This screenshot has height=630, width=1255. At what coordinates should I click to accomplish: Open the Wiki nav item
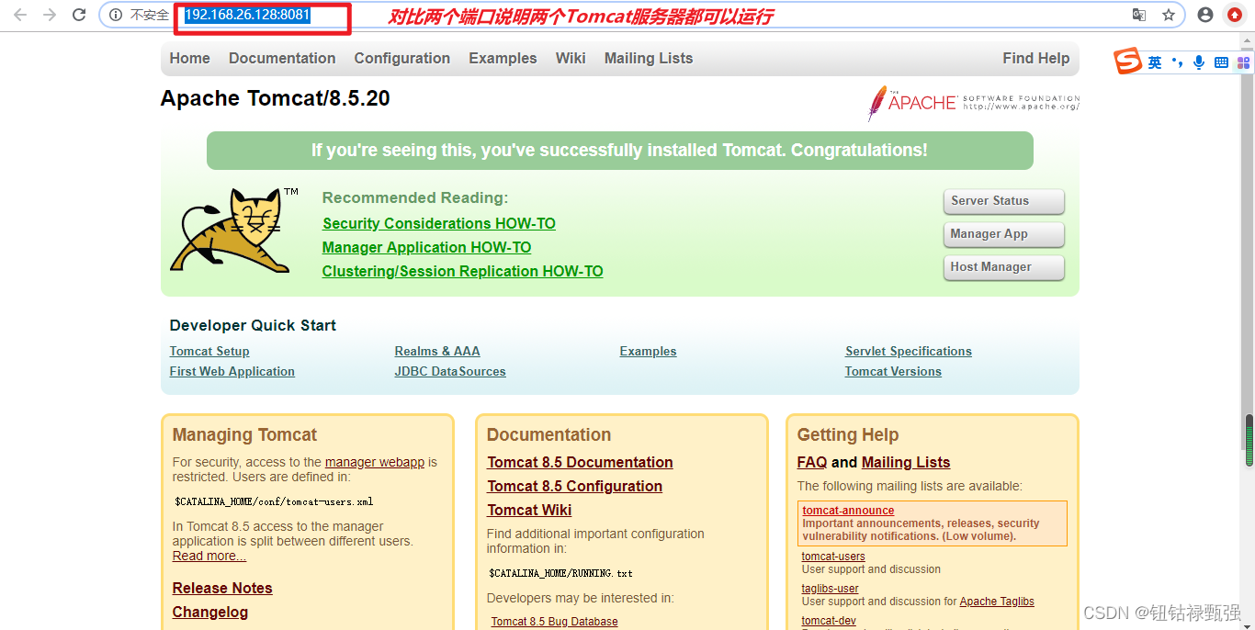571,58
